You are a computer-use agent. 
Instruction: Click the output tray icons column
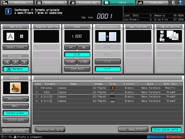162,36
